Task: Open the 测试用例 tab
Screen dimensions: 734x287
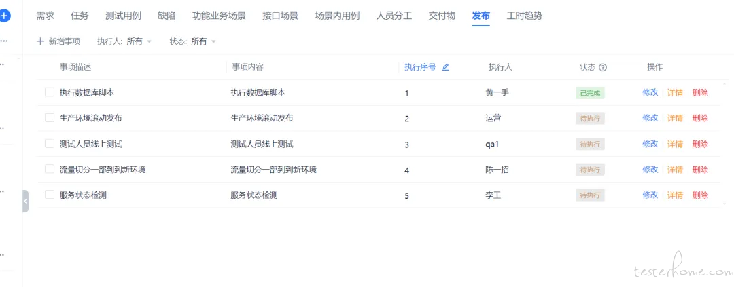Action: (x=123, y=16)
